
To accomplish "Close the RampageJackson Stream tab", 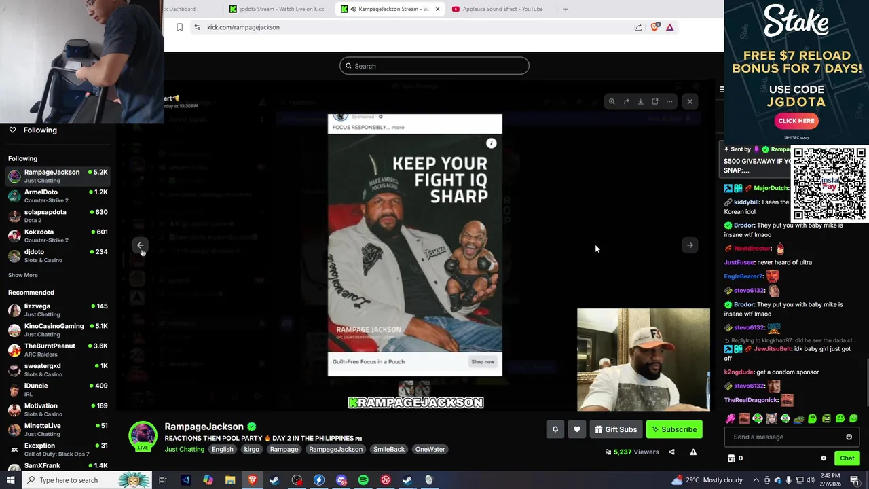I will tap(437, 9).
